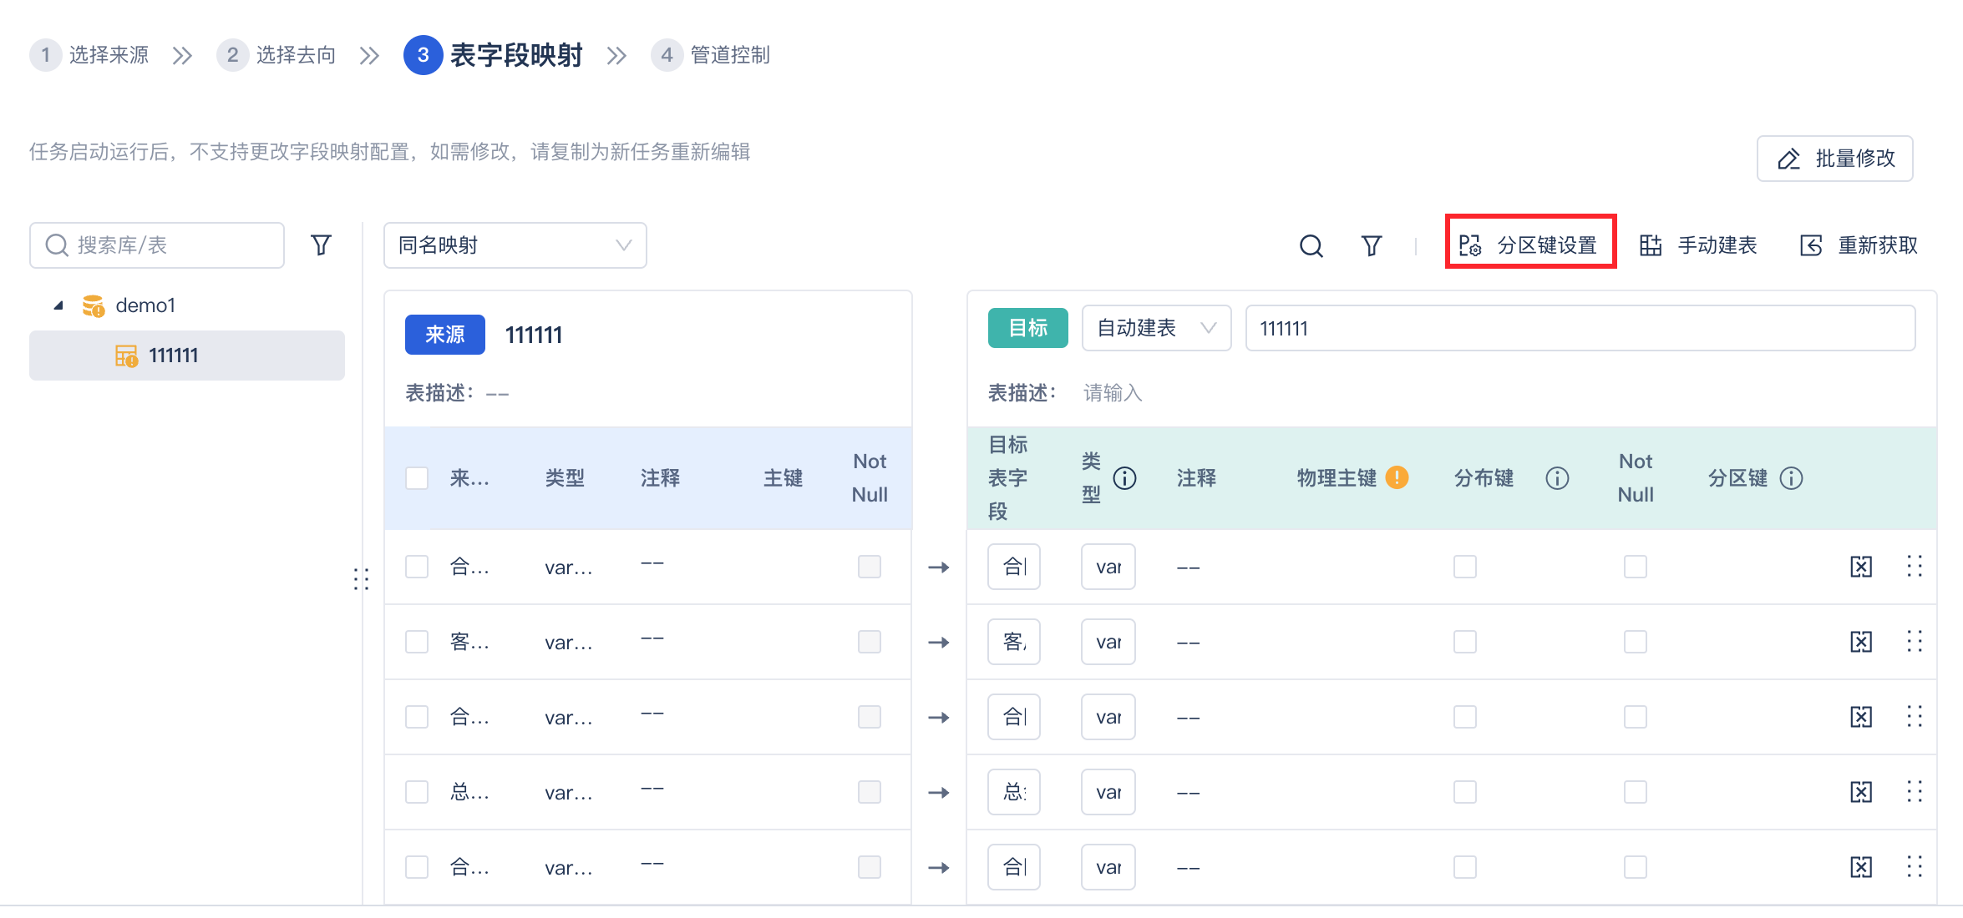This screenshot has width=1963, height=918.
Task: Click filter icon next to table search box
Action: pos(321,245)
